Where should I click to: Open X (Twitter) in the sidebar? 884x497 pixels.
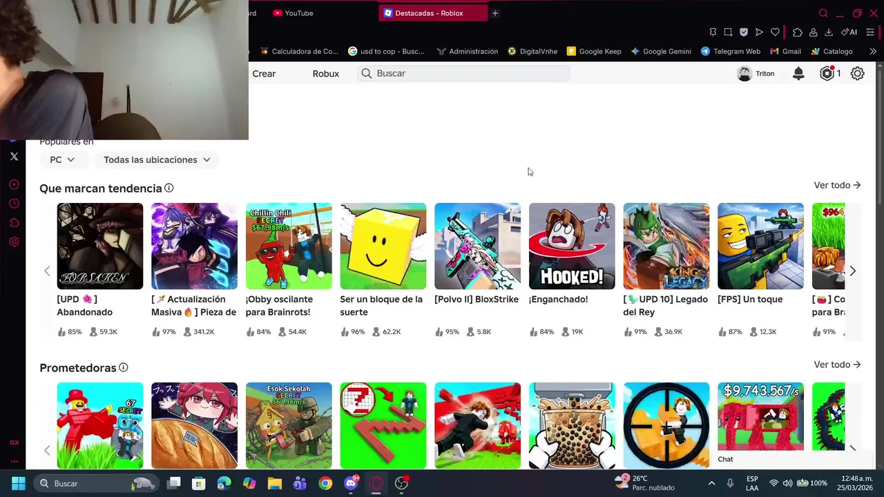click(14, 157)
